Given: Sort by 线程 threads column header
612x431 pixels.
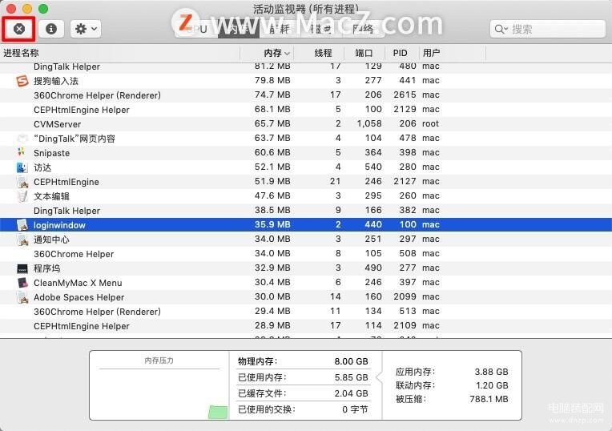Looking at the screenshot, I should tap(323, 53).
